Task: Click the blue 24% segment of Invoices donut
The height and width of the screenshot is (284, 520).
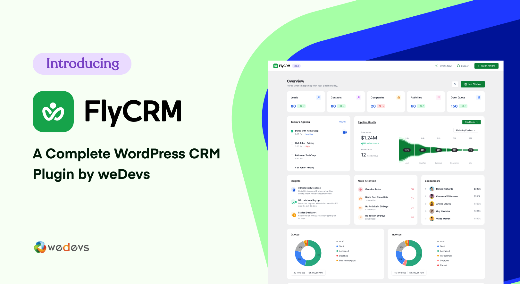Action: point(400,258)
